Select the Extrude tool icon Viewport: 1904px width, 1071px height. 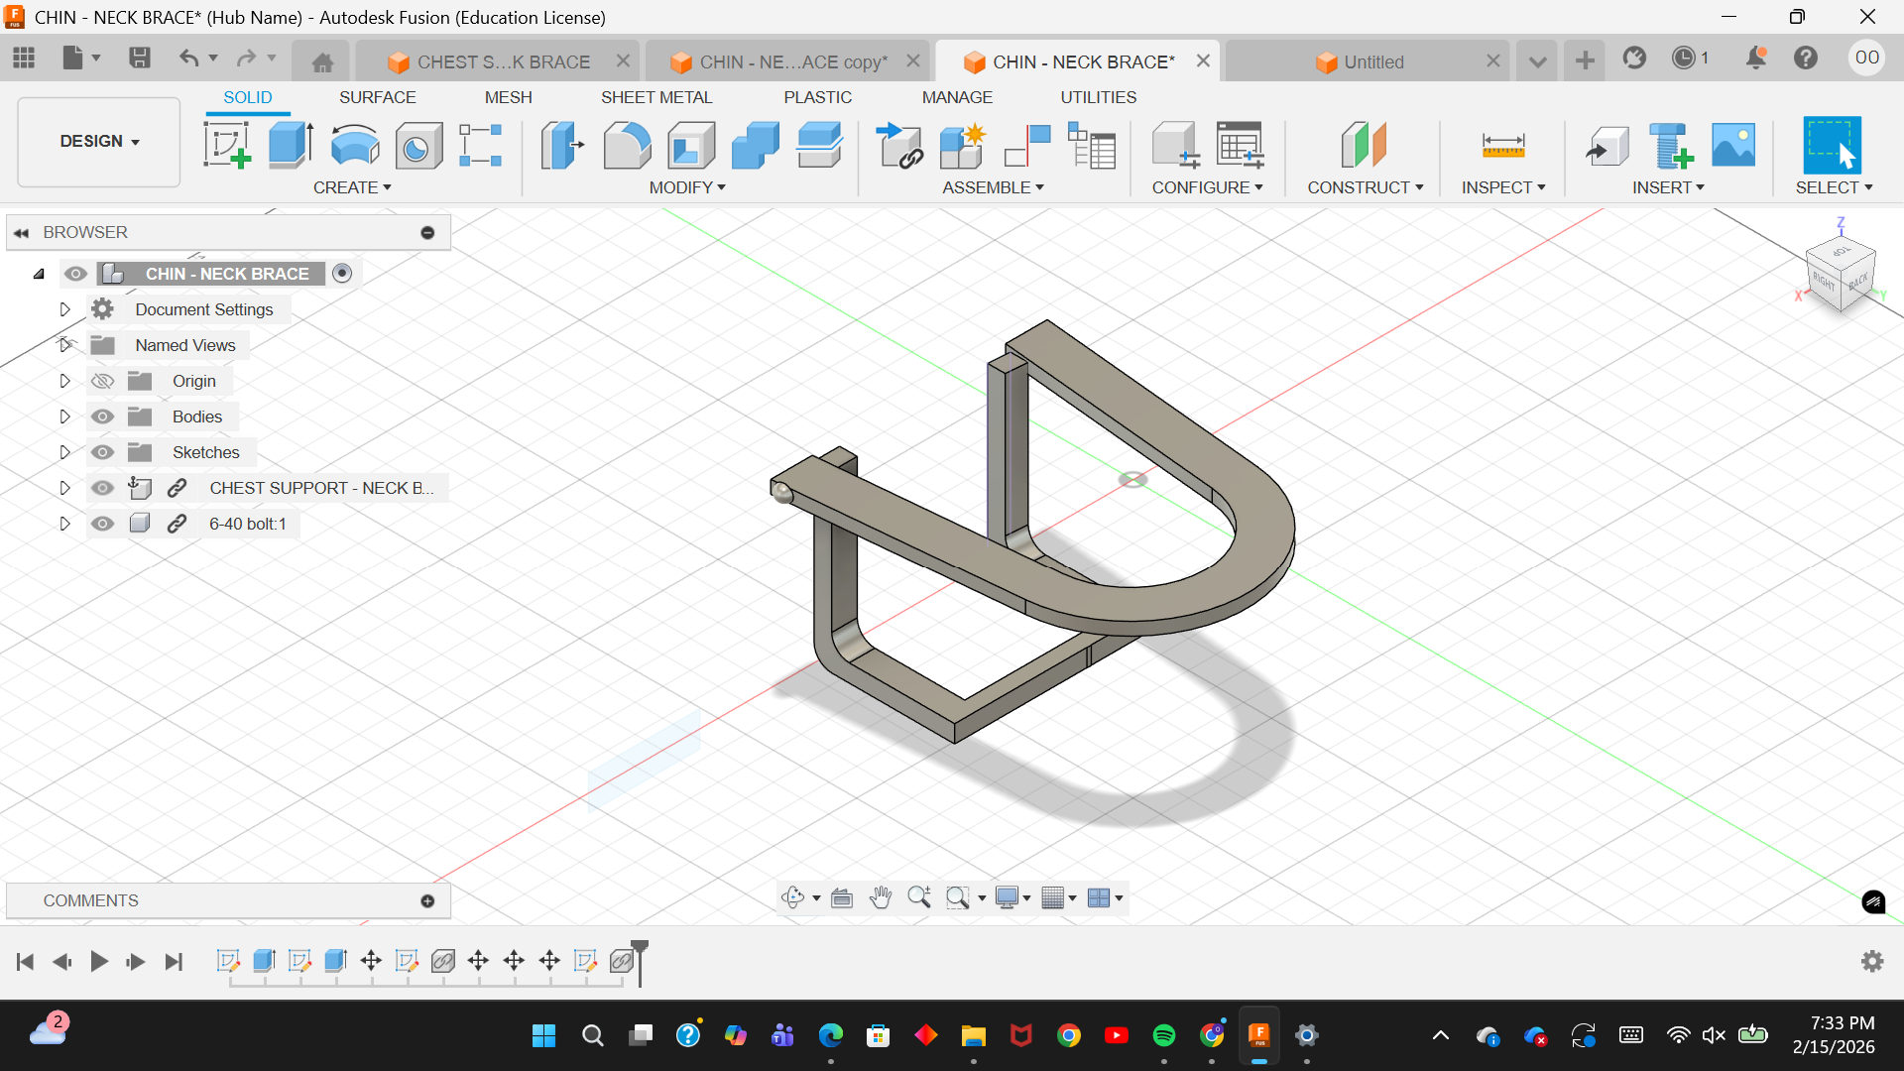point(291,146)
